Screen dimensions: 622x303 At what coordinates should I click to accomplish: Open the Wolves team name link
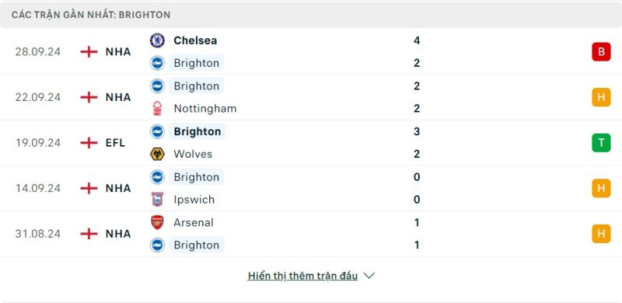(x=193, y=154)
